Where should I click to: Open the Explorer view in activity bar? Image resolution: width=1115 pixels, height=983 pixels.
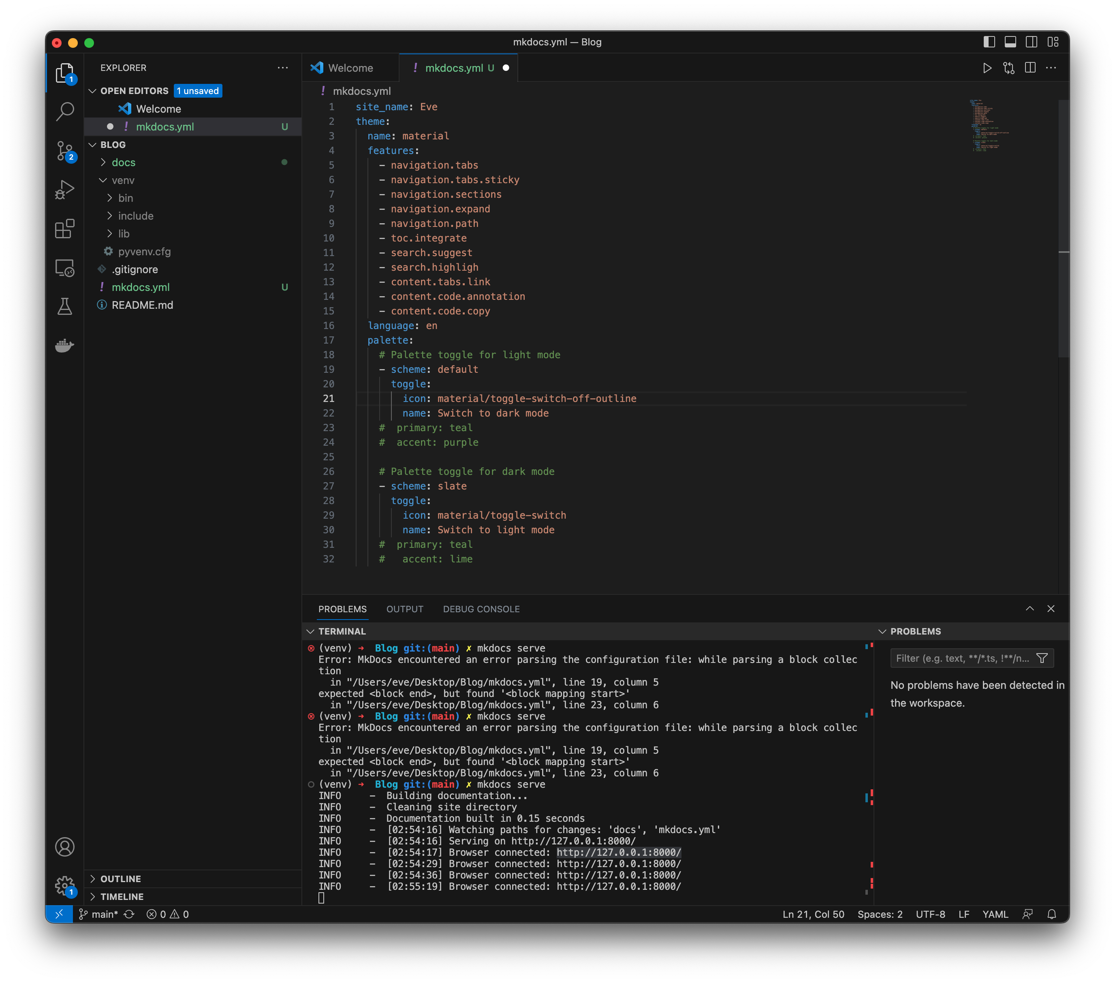point(64,73)
